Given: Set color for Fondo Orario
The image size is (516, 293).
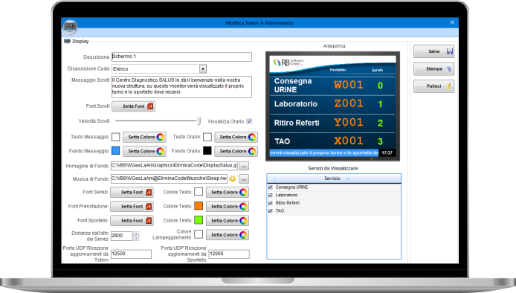Looking at the screenshot, I should (x=236, y=151).
